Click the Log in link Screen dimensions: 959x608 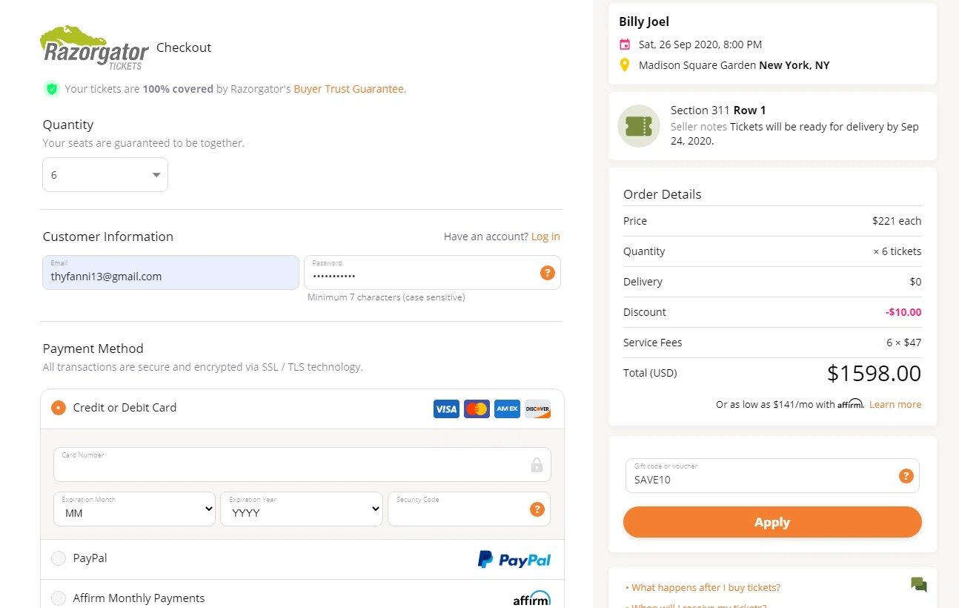pos(545,237)
